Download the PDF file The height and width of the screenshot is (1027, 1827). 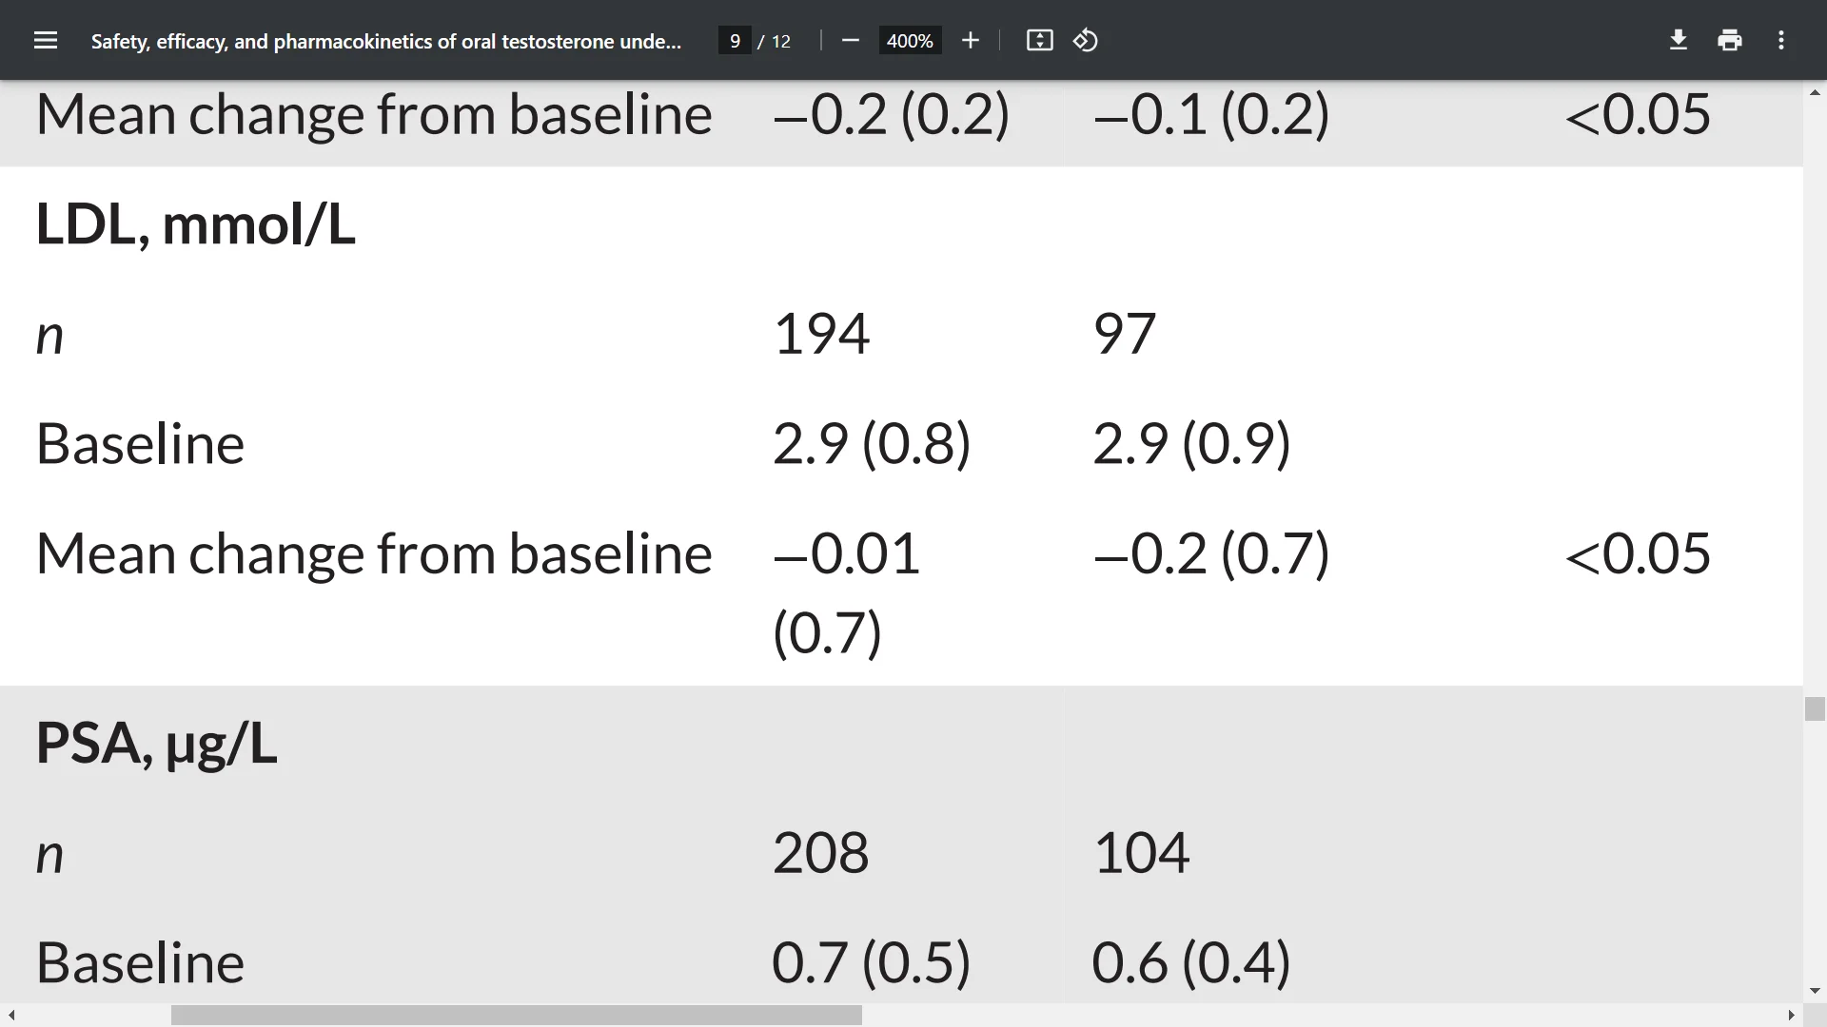tap(1679, 40)
